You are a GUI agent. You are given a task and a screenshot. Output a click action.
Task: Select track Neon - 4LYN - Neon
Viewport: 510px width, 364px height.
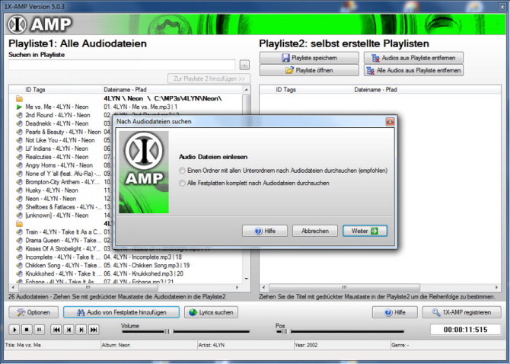[51, 199]
